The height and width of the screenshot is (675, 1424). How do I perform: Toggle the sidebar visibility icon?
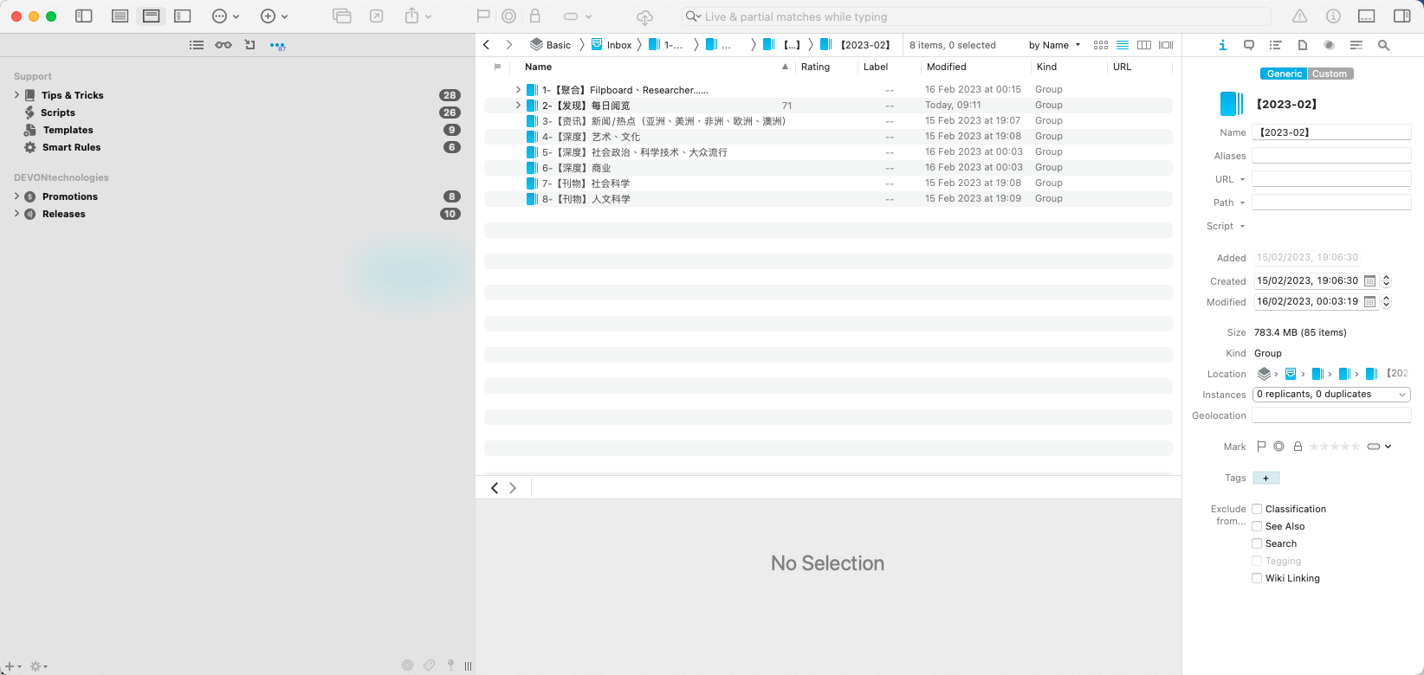tap(84, 16)
